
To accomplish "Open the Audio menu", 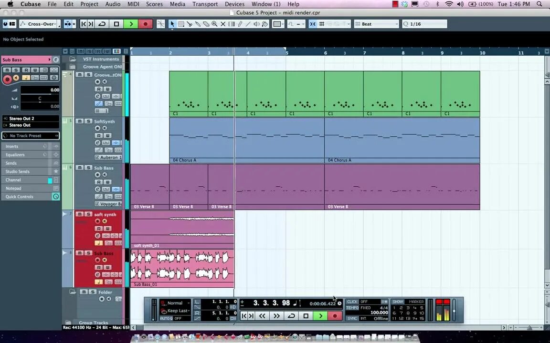I will pyautogui.click(x=113, y=4).
